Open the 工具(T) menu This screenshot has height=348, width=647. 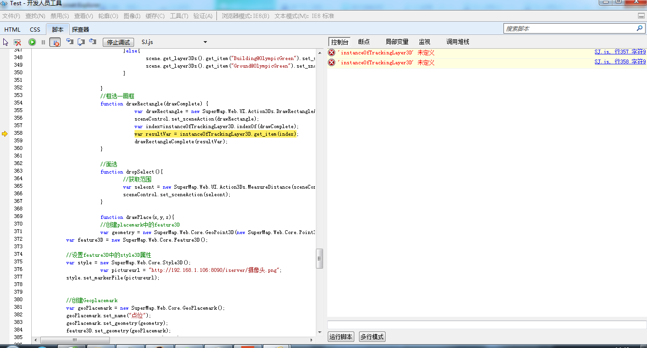coord(179,16)
